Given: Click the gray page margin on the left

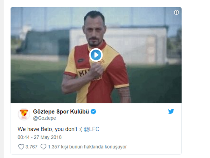Looking at the screenshot, I should pos(2,79).
